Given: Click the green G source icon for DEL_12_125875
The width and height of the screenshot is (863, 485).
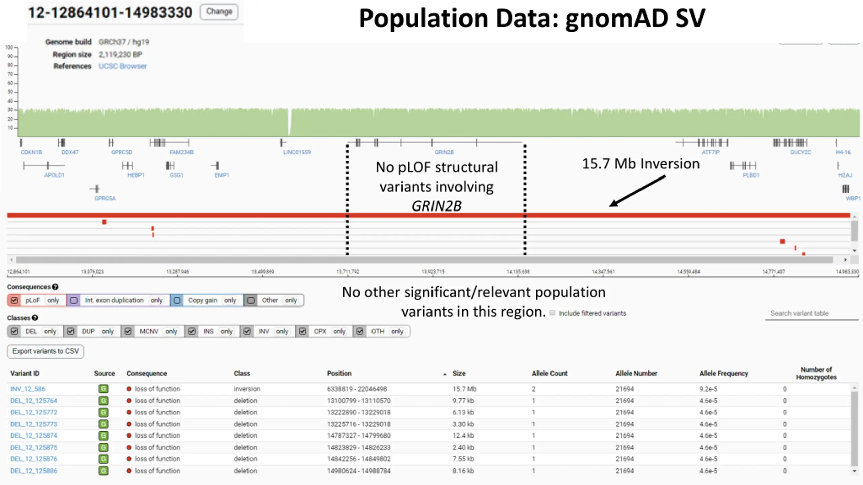Looking at the screenshot, I should click(103, 447).
